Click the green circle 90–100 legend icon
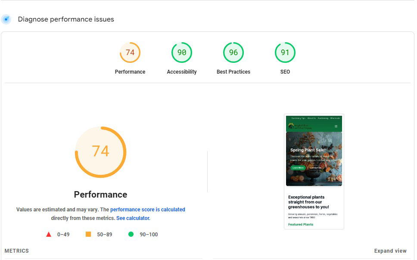Image resolution: width=417 pixels, height=260 pixels. (x=131, y=235)
